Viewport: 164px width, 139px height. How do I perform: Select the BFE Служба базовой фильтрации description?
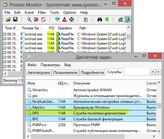(x=98, y=119)
